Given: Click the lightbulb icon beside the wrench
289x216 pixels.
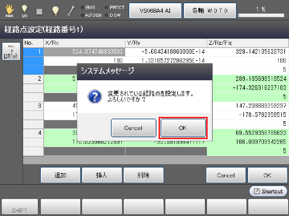Looking at the screenshot, I should pyautogui.click(x=55, y=11).
